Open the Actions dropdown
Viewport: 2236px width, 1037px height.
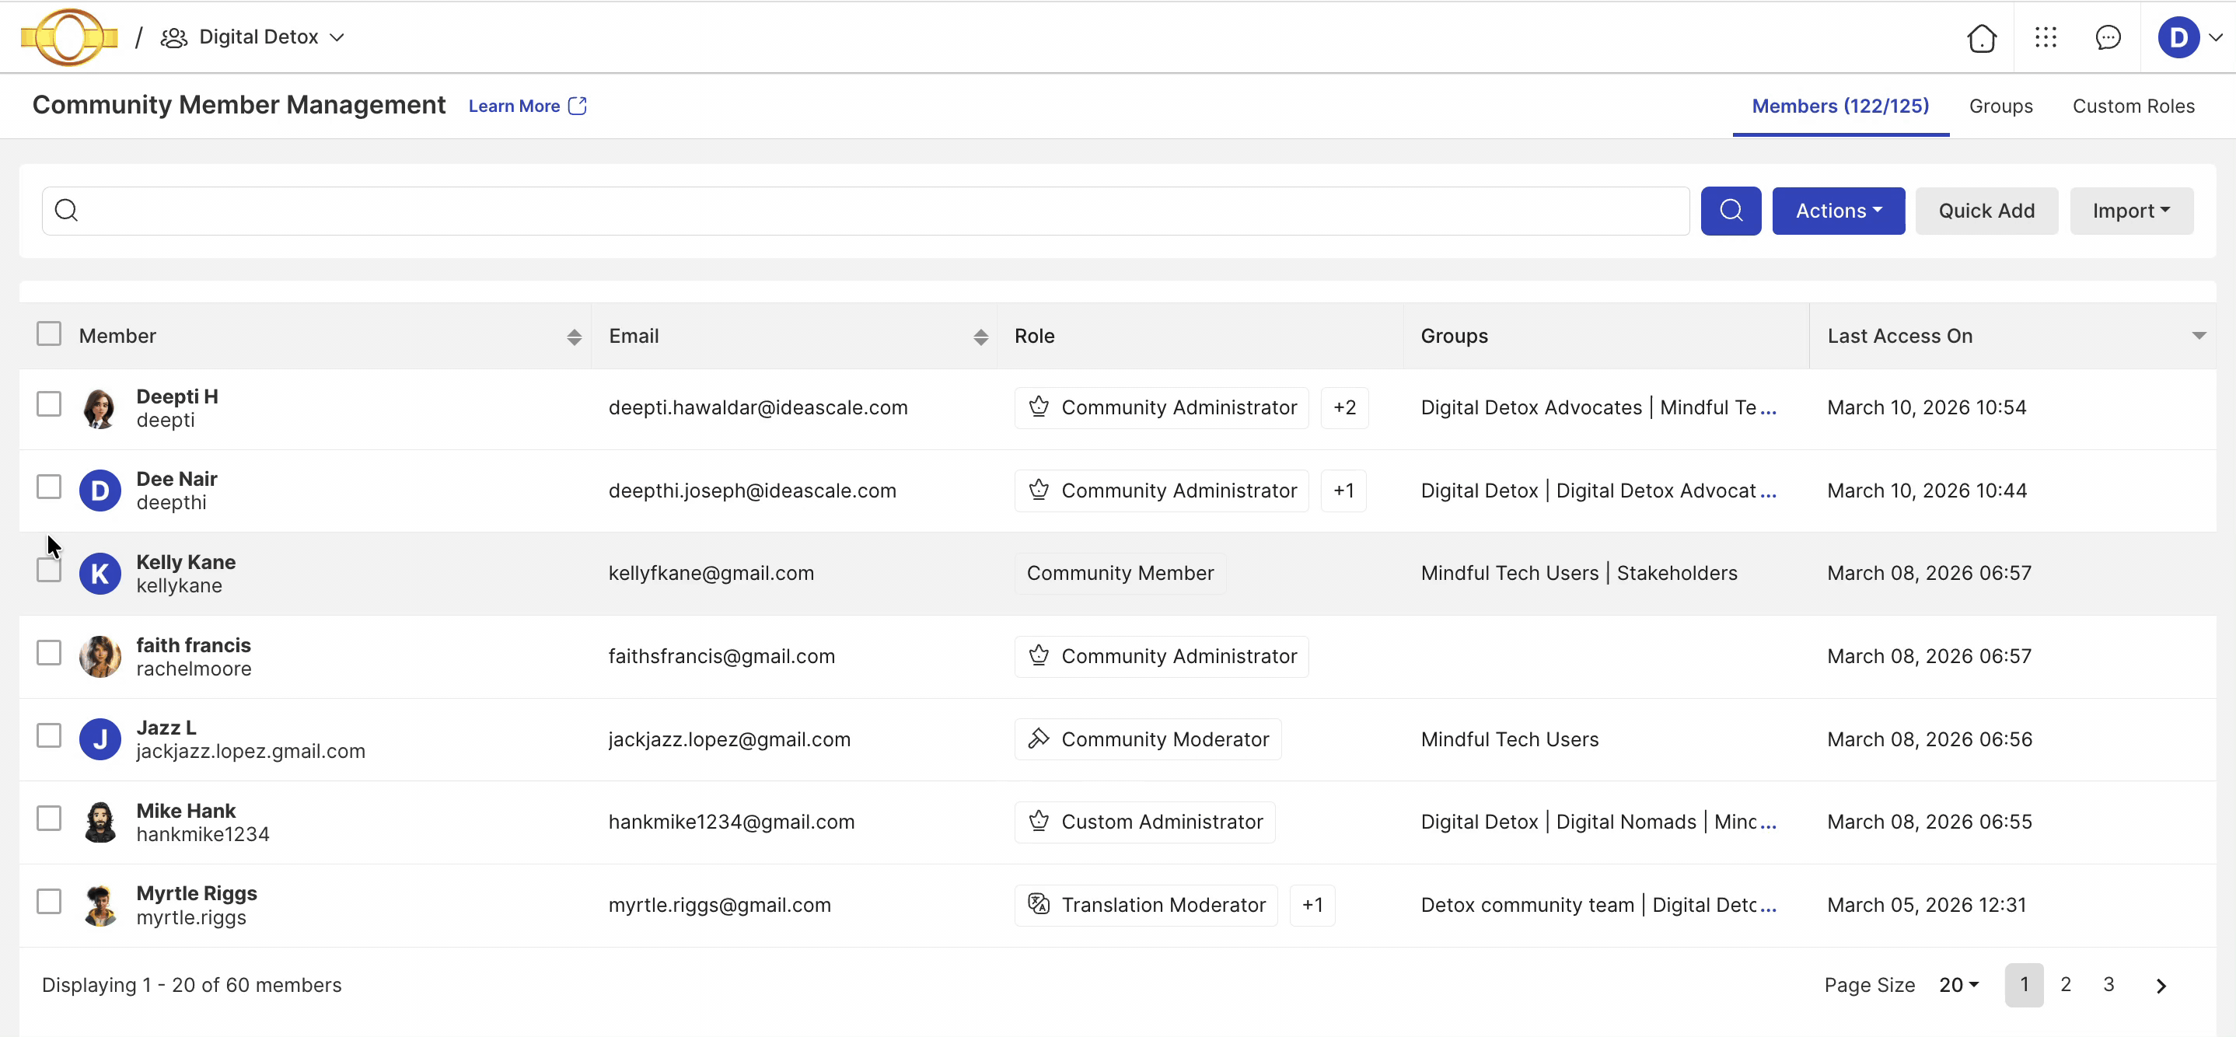[1838, 211]
